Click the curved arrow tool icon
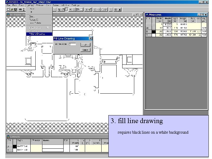212x159 pixels. click(x=63, y=9)
